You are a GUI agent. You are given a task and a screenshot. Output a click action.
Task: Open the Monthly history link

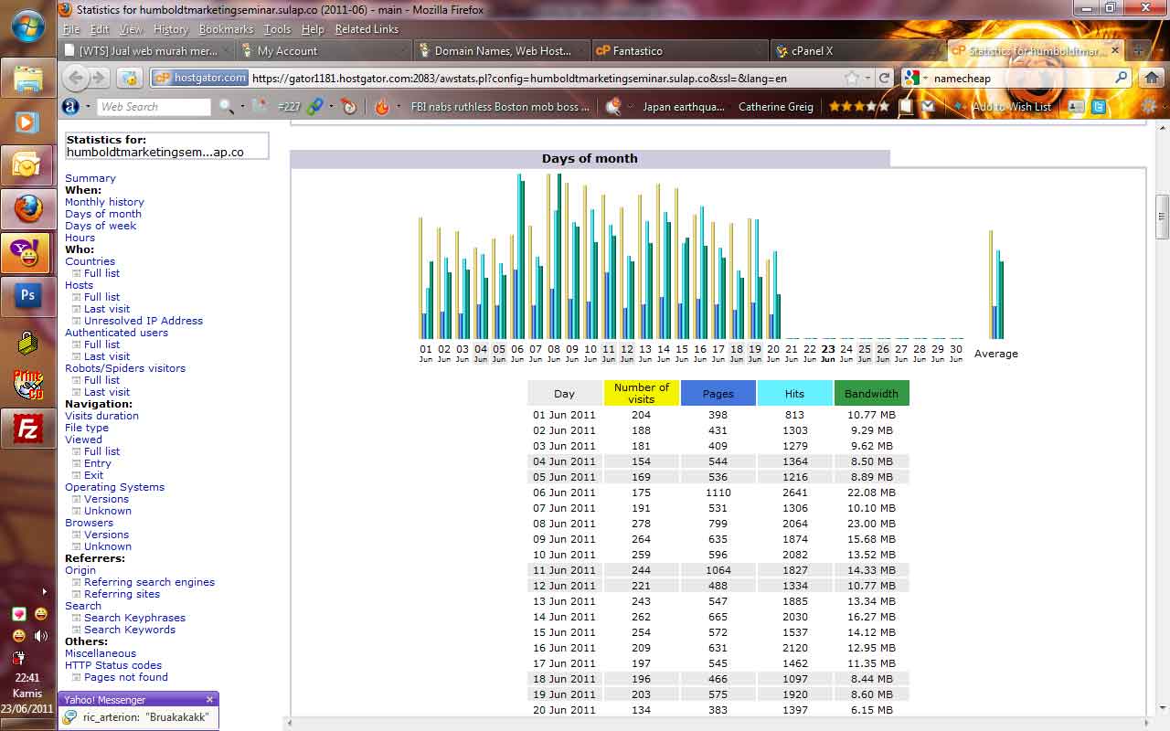point(104,202)
